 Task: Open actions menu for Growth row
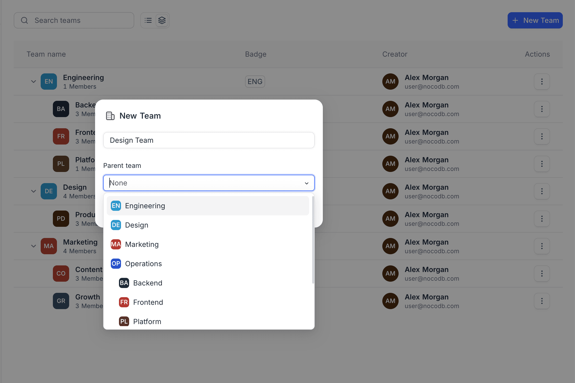(x=542, y=301)
